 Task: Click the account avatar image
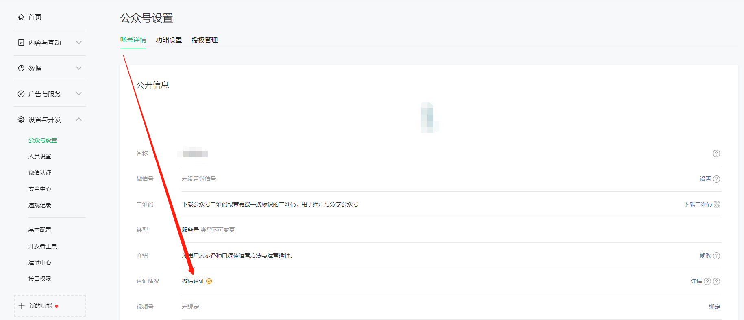click(430, 117)
